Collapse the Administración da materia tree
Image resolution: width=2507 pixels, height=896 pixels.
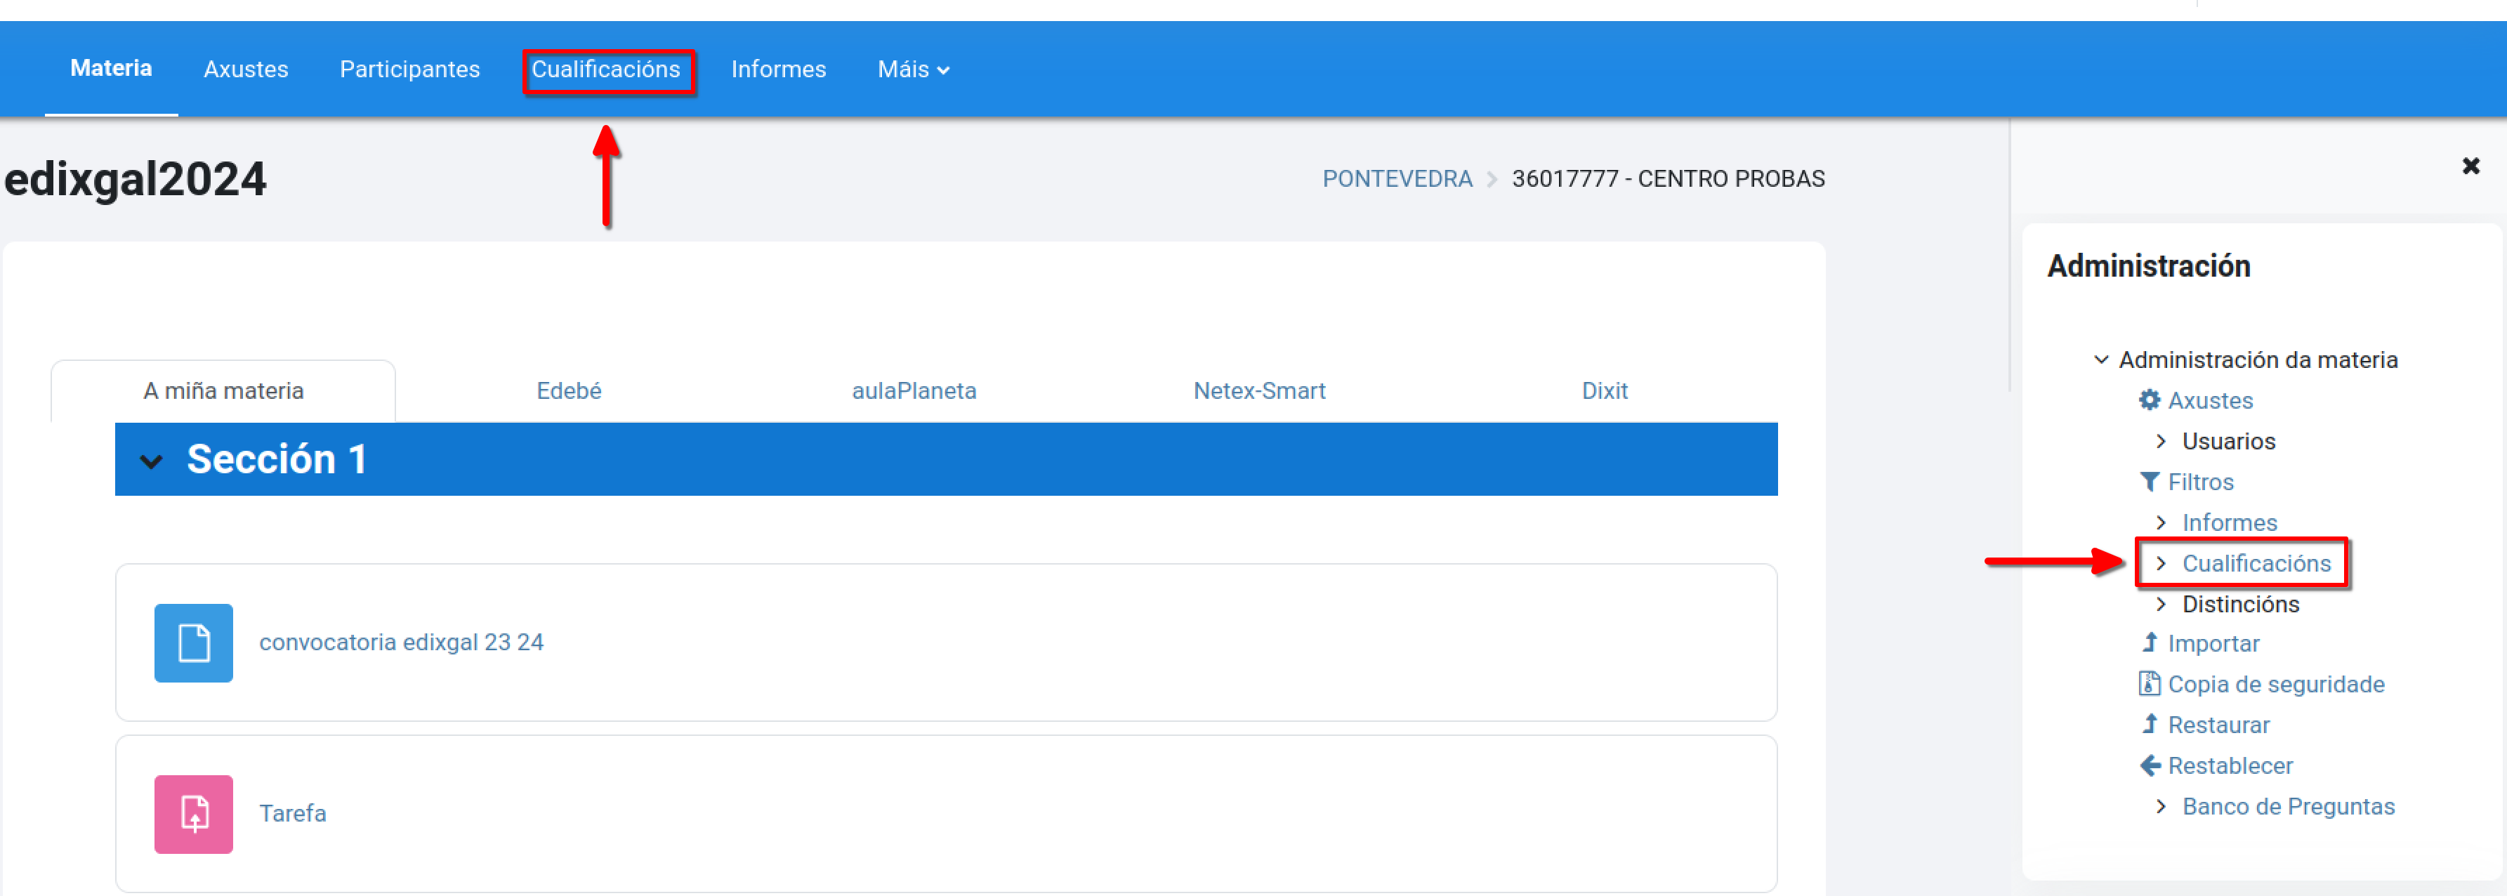(2101, 360)
